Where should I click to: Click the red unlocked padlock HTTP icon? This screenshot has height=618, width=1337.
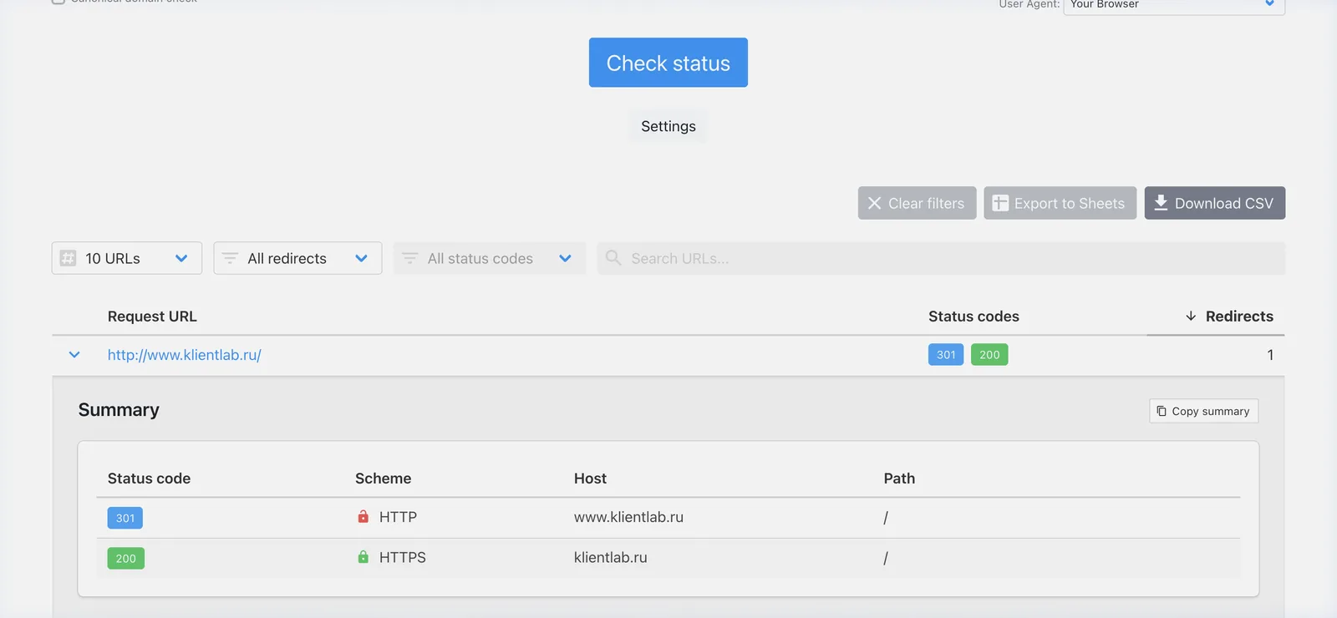[x=363, y=516]
